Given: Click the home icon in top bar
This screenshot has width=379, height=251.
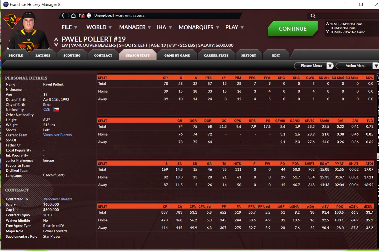Looking at the screenshot, I should click(x=73, y=16).
